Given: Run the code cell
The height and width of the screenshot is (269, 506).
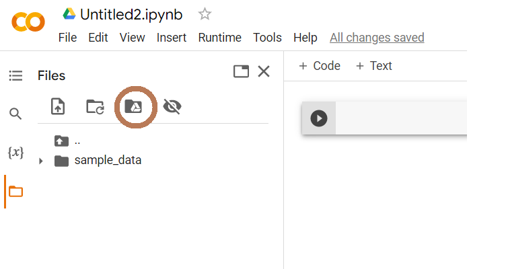Looking at the screenshot, I should coord(319,118).
